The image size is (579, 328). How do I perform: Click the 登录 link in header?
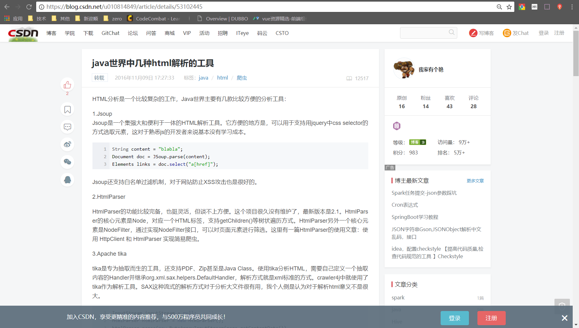[x=543, y=33]
